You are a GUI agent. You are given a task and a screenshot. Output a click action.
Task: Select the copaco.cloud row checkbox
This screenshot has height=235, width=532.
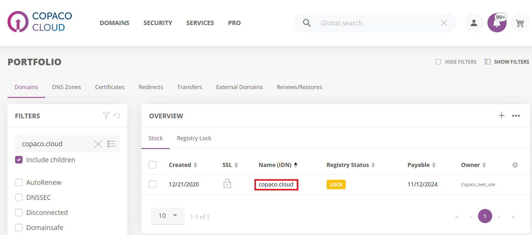coord(152,184)
